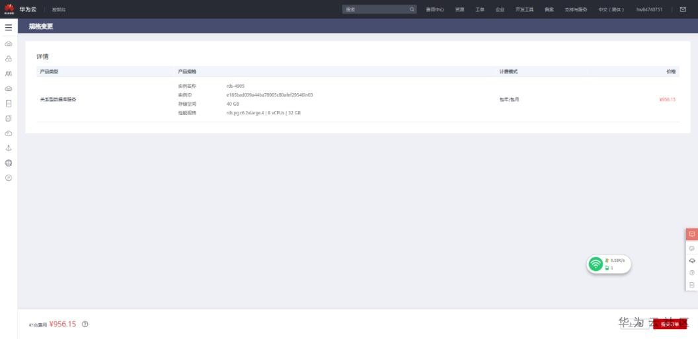Click the document icon on right floating panel
Viewport: 698px width, 339px height.
click(692, 285)
